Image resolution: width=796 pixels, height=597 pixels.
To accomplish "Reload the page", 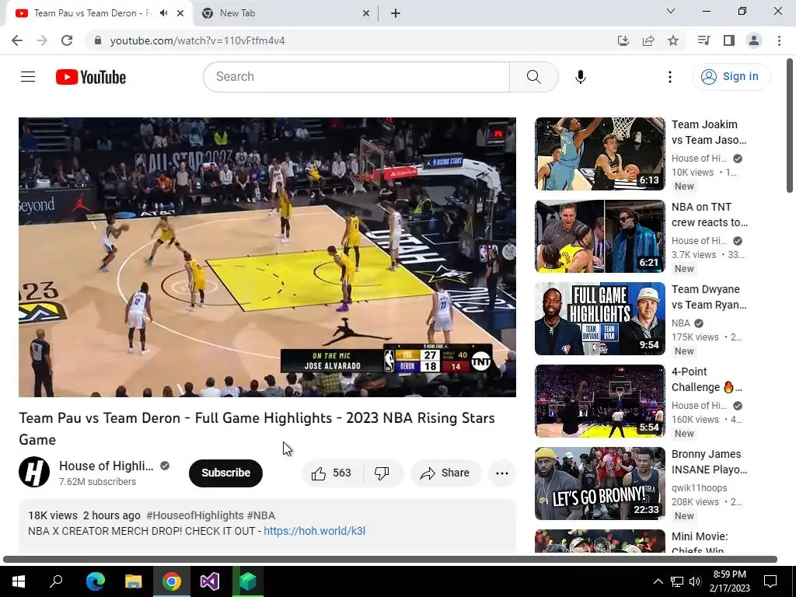I will [x=67, y=40].
